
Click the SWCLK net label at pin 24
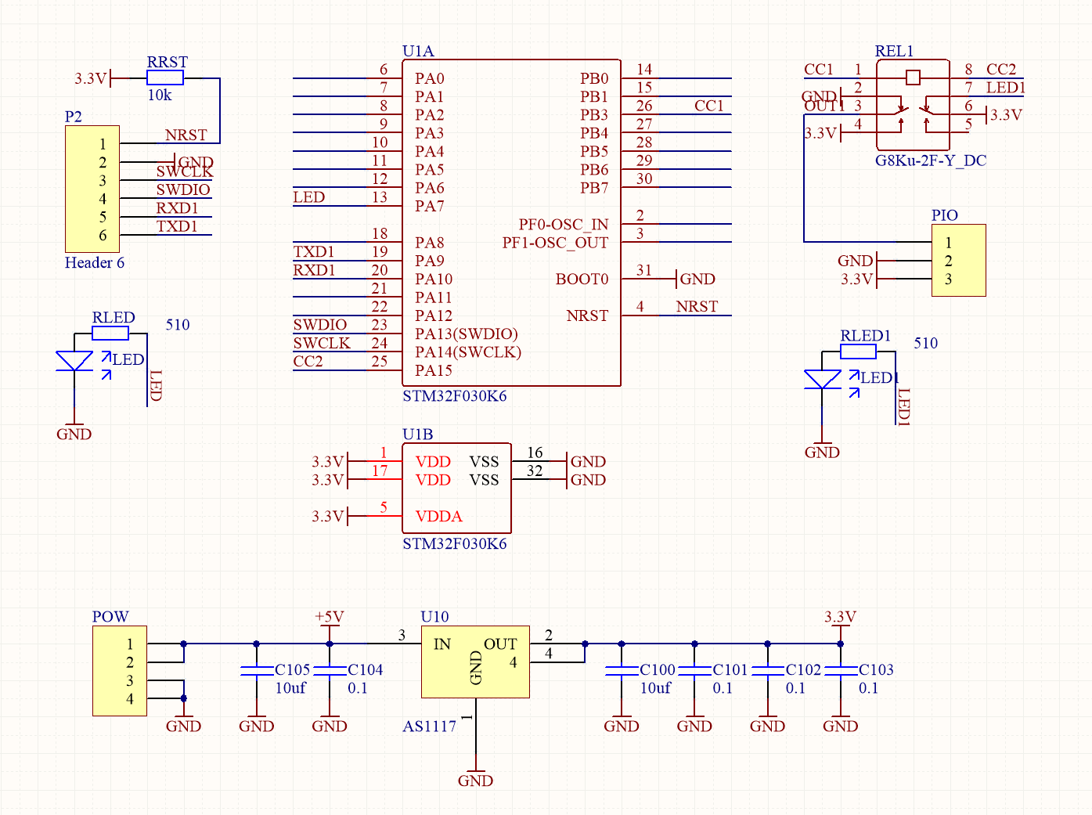click(x=322, y=343)
